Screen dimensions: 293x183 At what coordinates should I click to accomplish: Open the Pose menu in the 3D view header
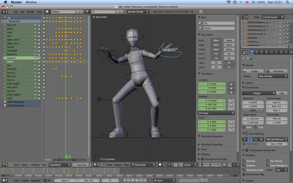click(127, 165)
